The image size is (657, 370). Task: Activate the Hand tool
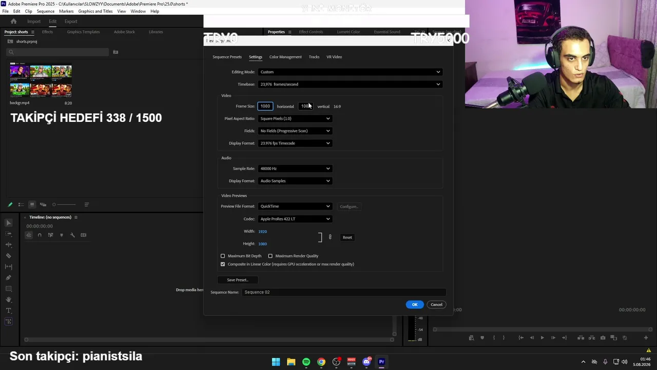click(9, 300)
